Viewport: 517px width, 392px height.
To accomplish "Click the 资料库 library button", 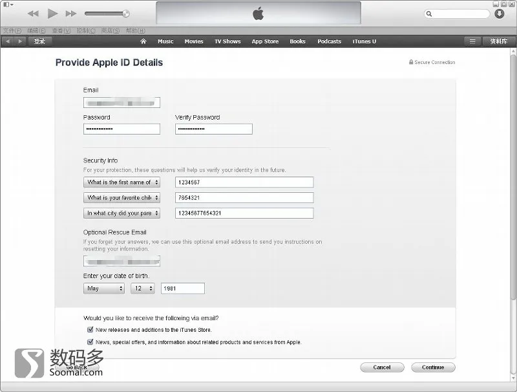I will 498,41.
